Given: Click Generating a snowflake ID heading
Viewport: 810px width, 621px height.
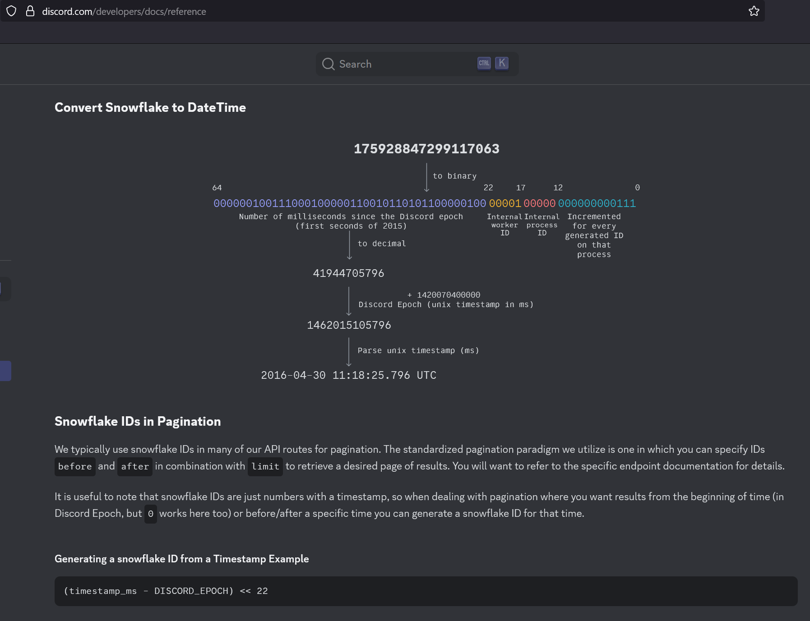Looking at the screenshot, I should 181,559.
